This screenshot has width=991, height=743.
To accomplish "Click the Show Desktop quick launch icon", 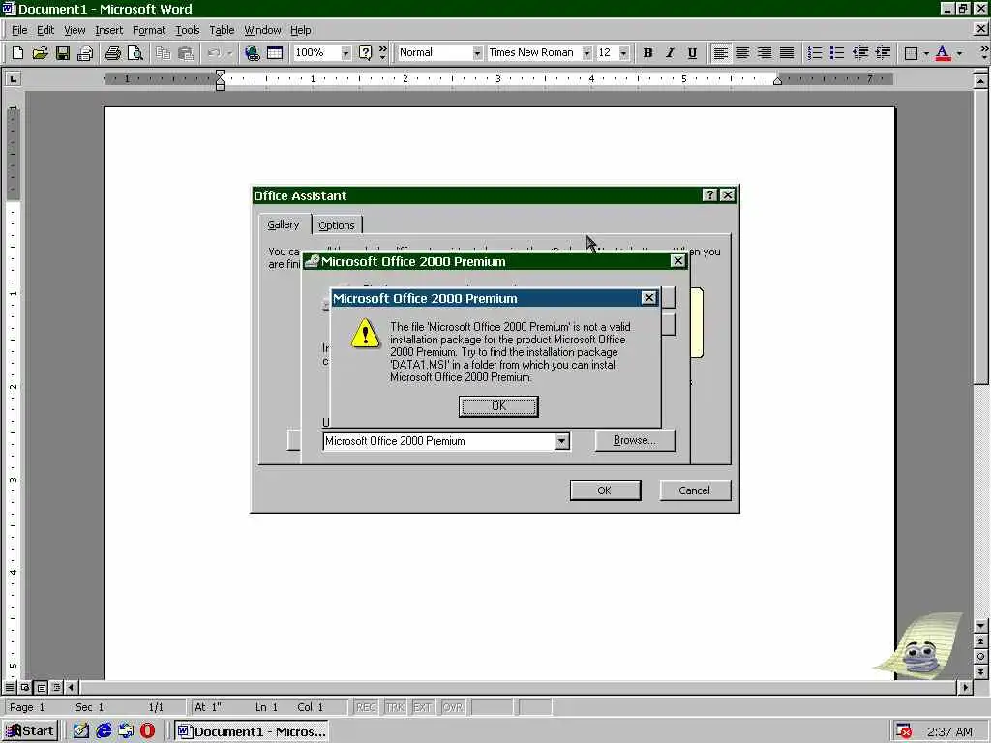I will pos(81,731).
